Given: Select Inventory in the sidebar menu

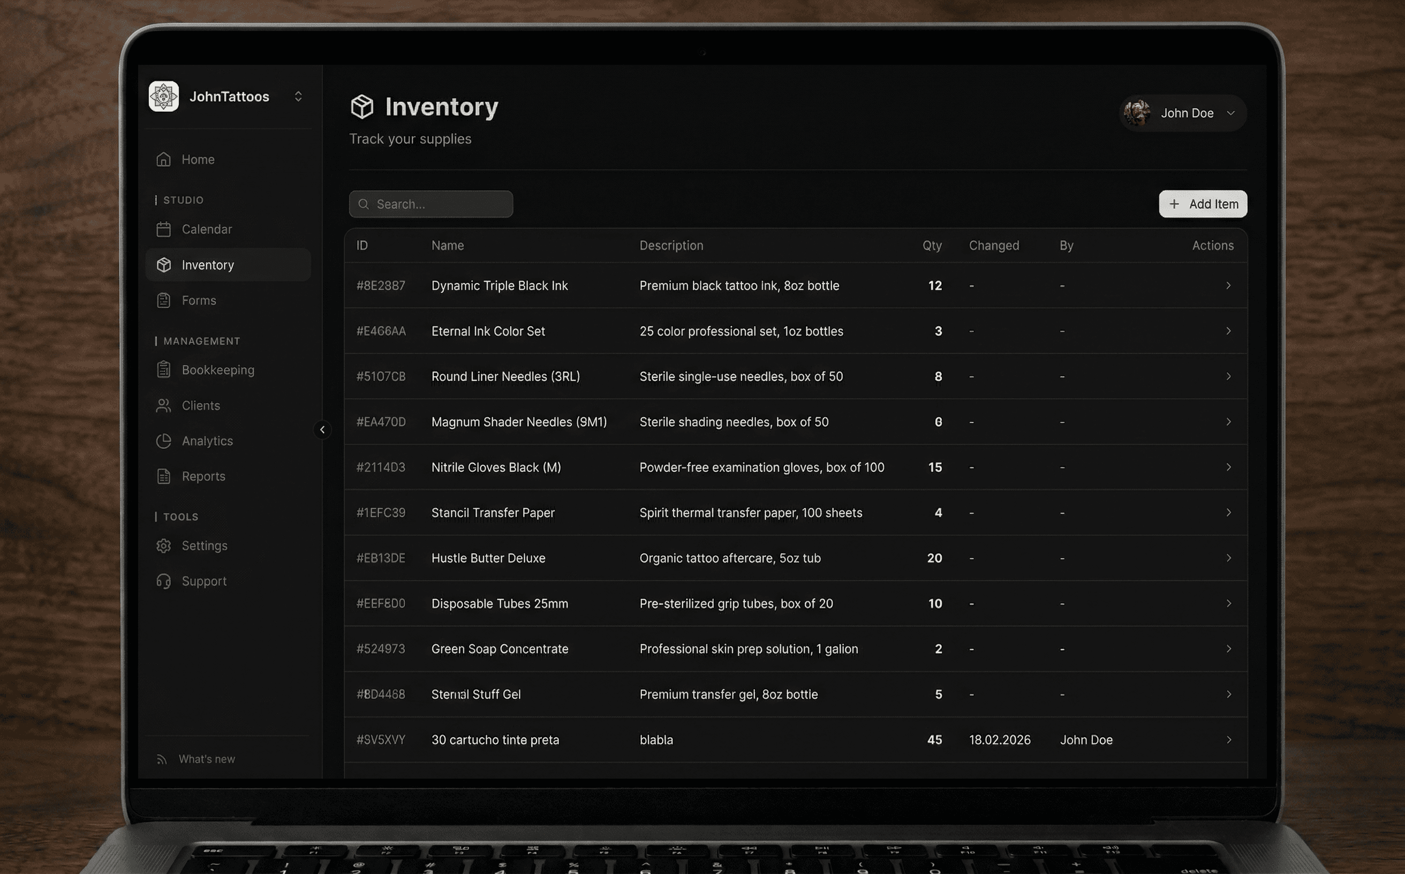Looking at the screenshot, I should (208, 265).
